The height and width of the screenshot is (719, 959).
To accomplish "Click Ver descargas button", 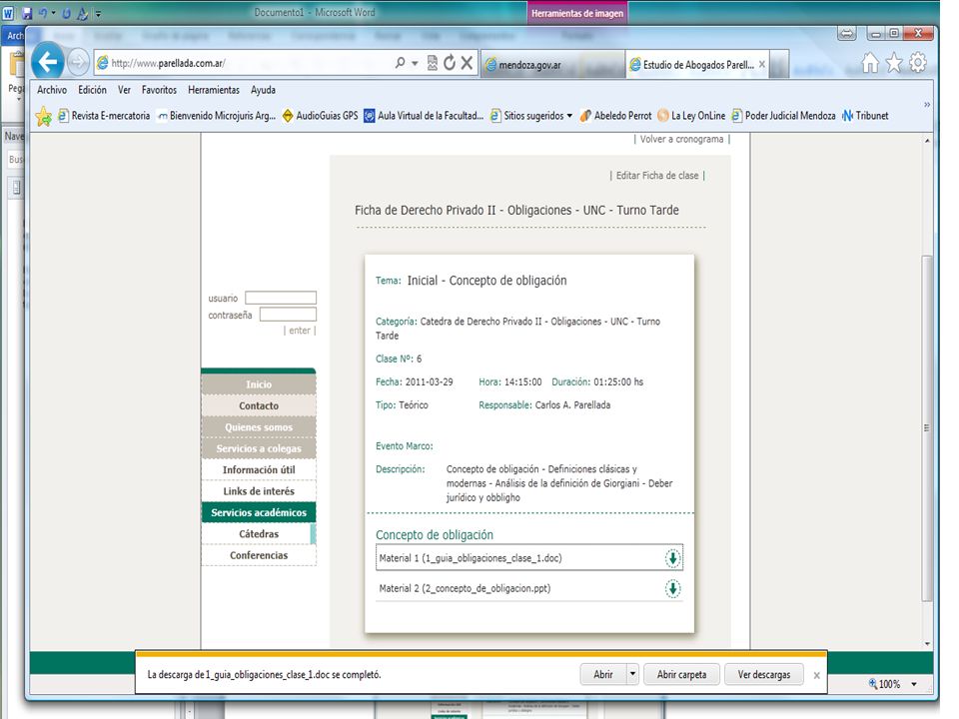I will 764,674.
